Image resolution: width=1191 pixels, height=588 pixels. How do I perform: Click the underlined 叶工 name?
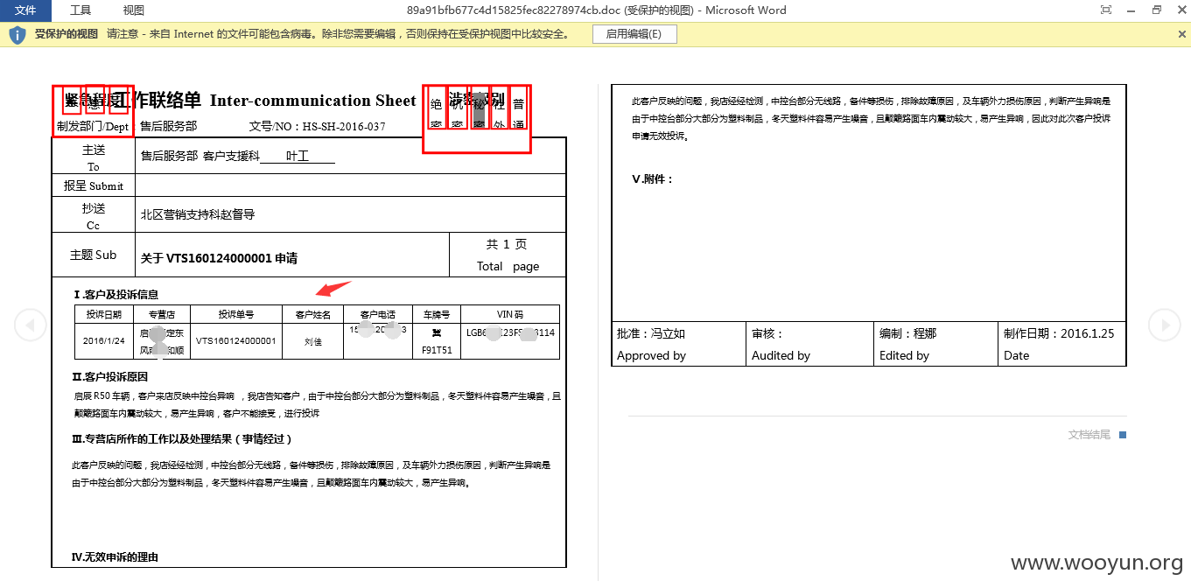[298, 156]
